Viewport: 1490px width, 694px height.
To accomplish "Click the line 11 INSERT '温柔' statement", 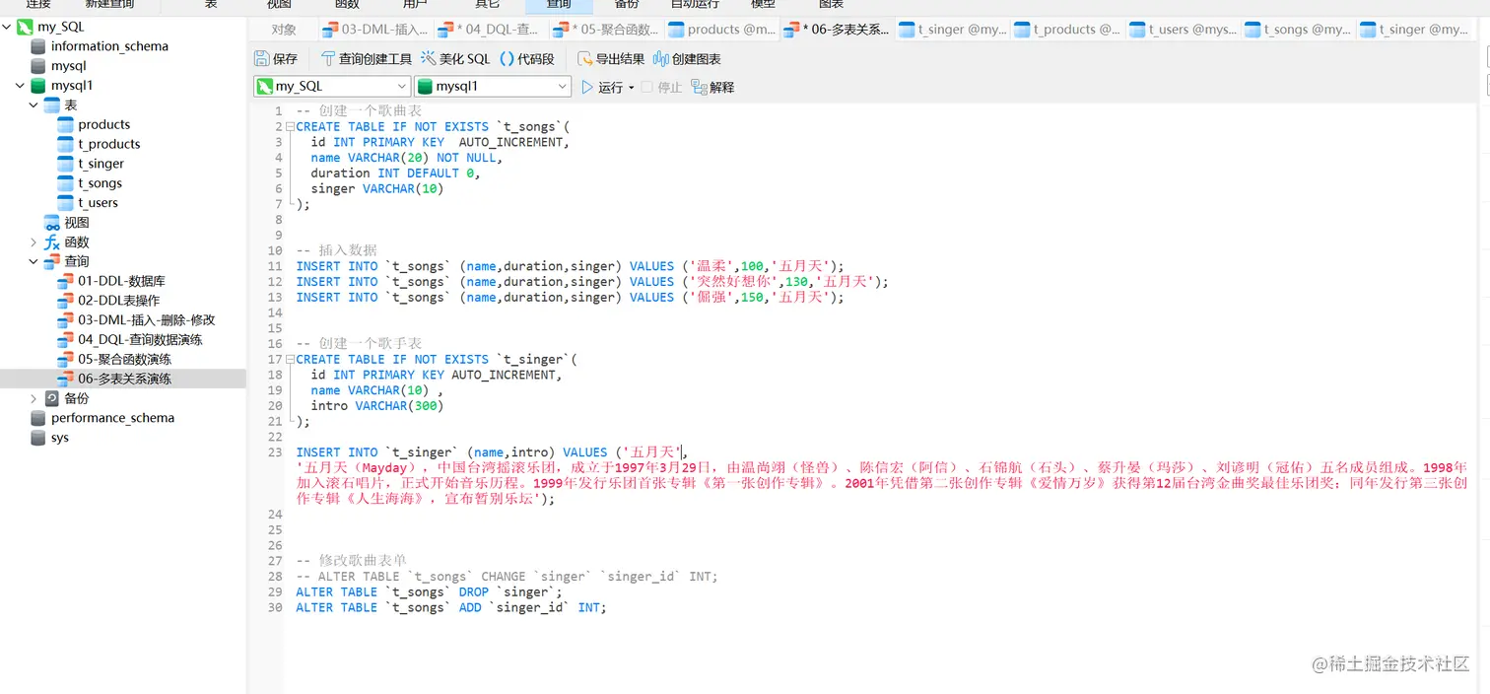I will [570, 266].
